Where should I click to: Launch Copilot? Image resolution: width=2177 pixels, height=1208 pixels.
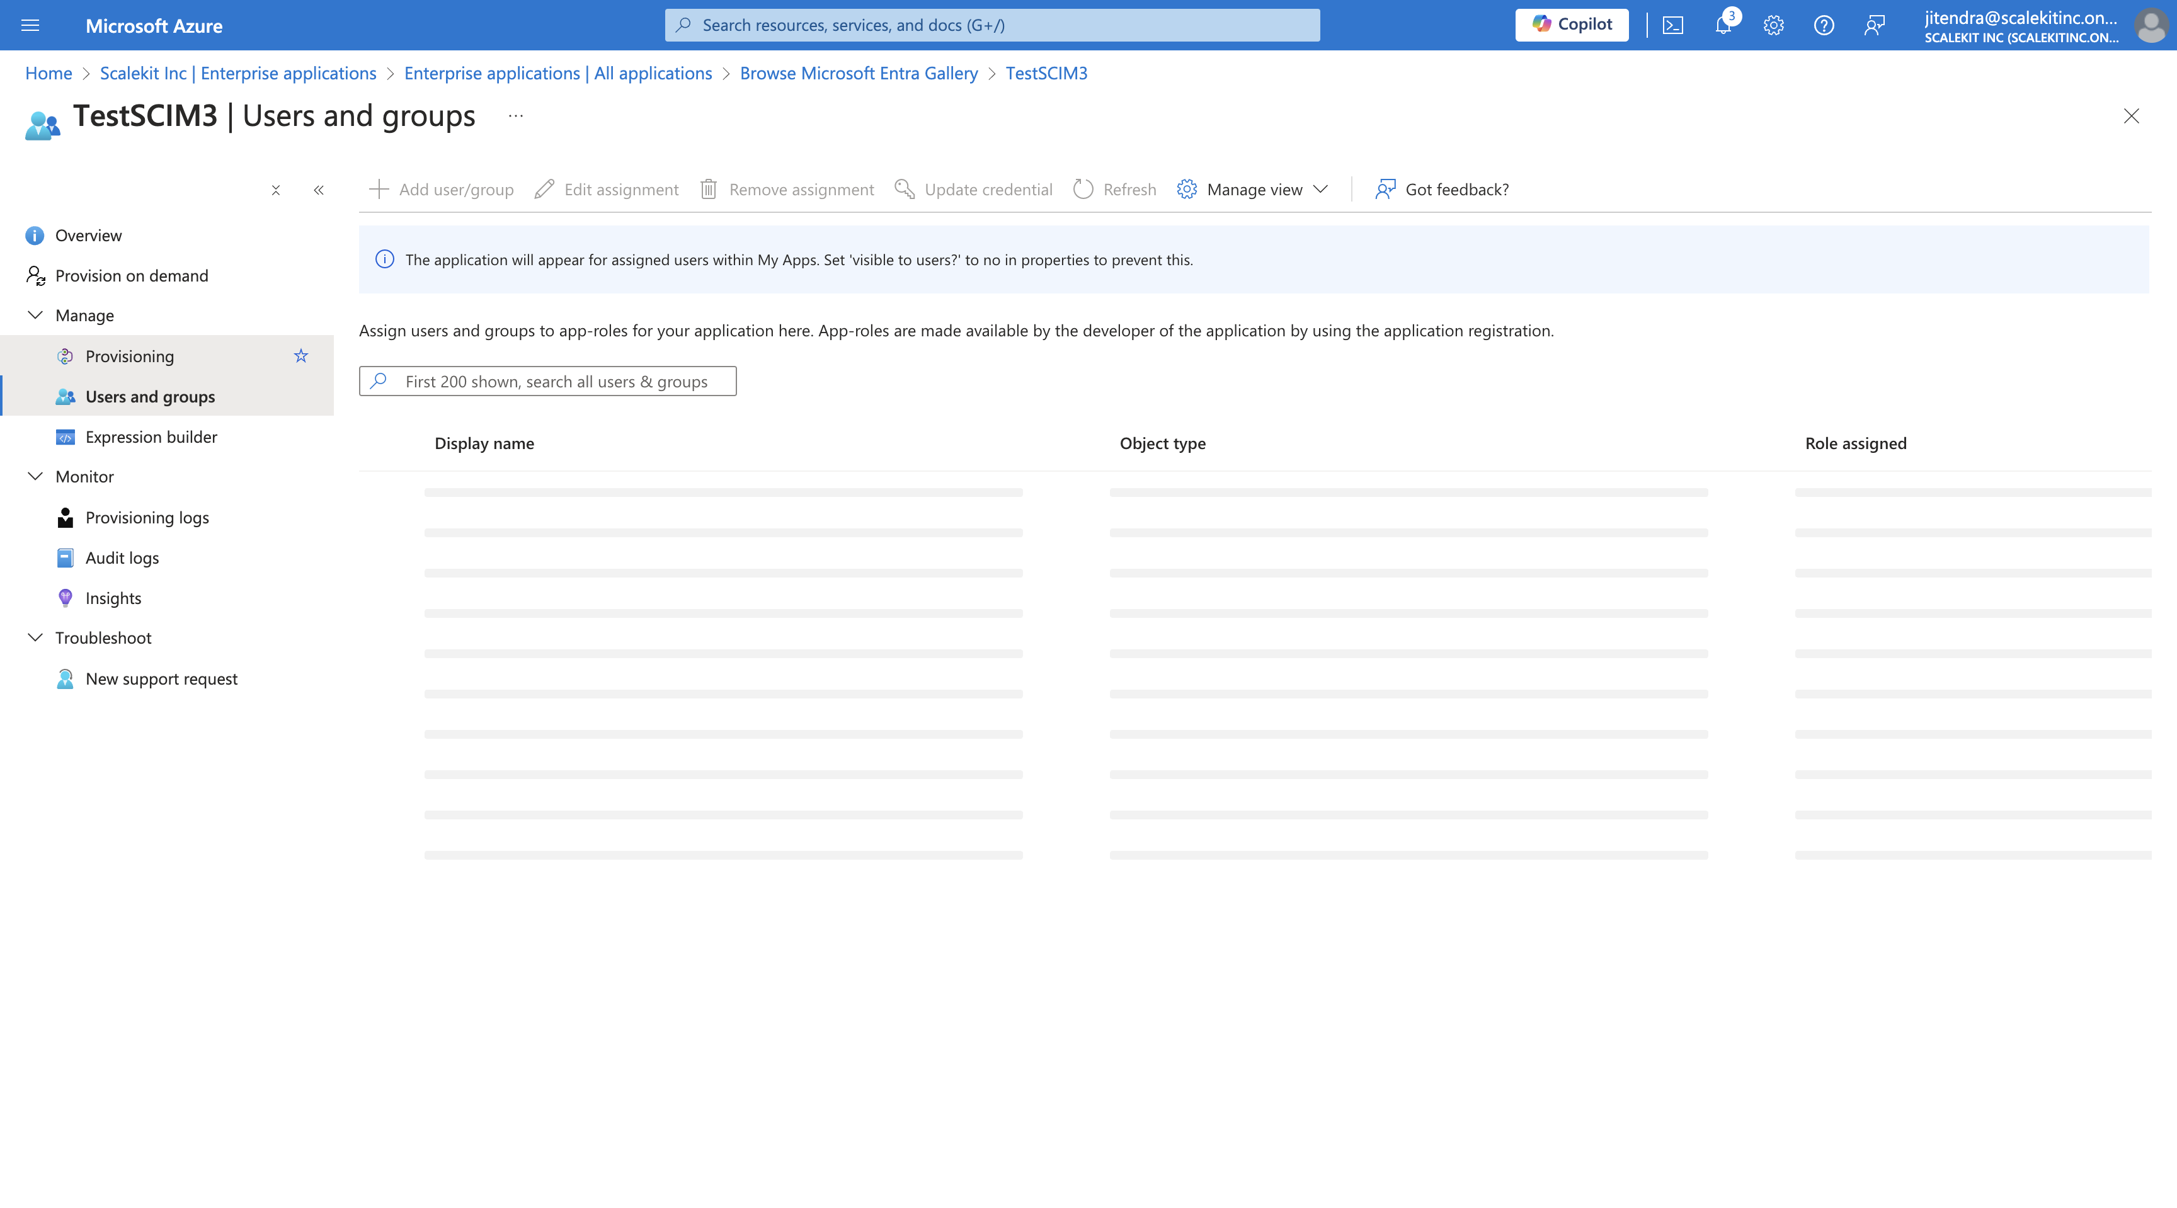click(x=1572, y=25)
